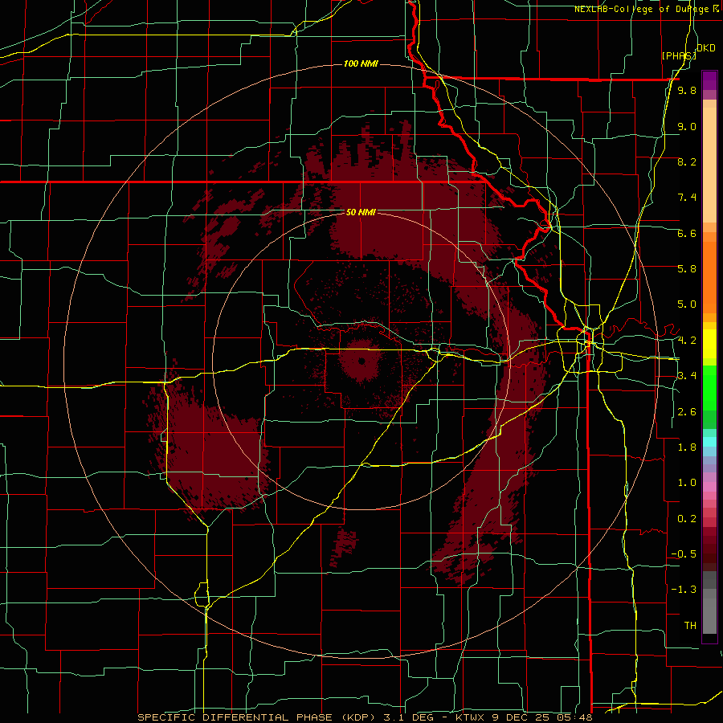Viewport: 723px width, 723px height.
Task: Select the 3.4 value on the color scale
Action: [x=687, y=375]
